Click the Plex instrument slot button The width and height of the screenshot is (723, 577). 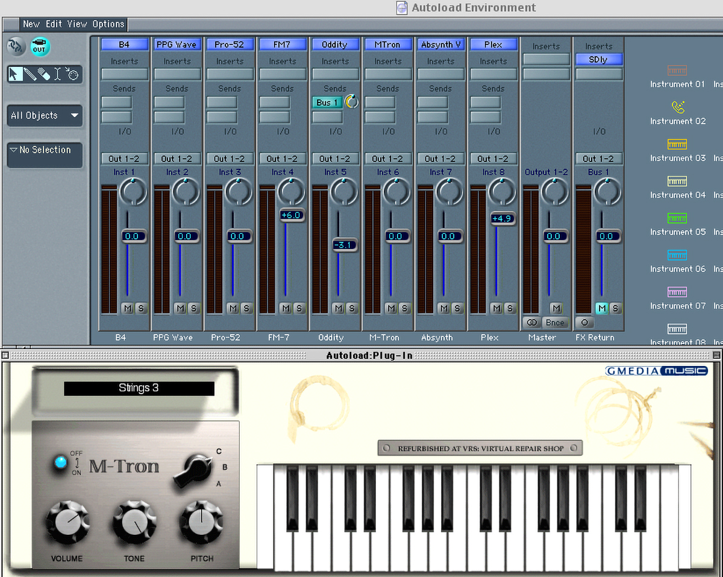(493, 44)
